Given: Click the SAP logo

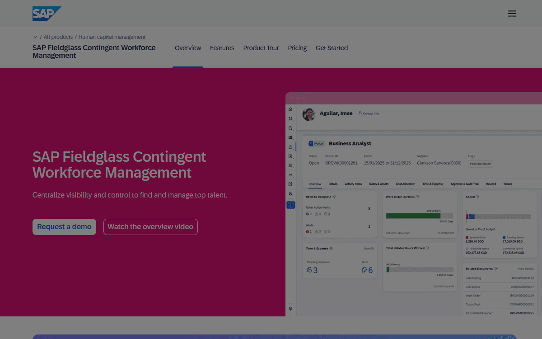Looking at the screenshot, I should [47, 14].
